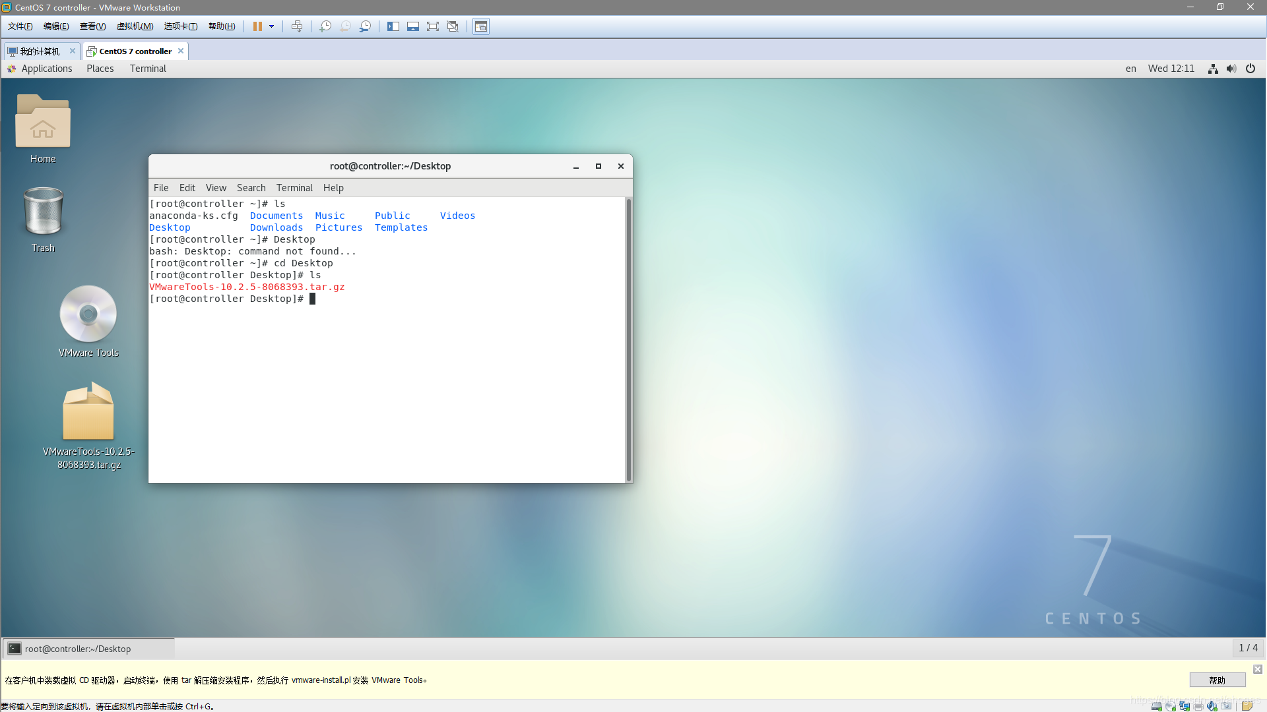Open the volume control in the guest panel

click(1231, 69)
